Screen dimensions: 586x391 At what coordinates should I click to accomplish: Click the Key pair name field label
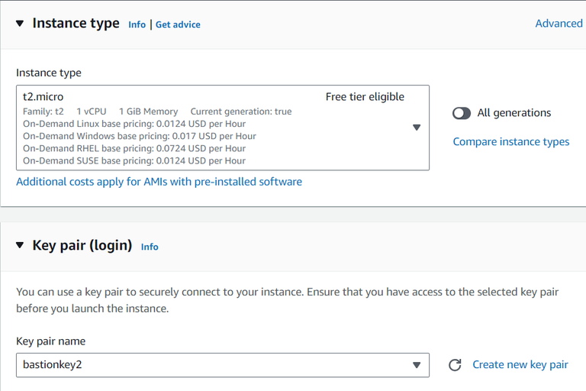click(51, 341)
